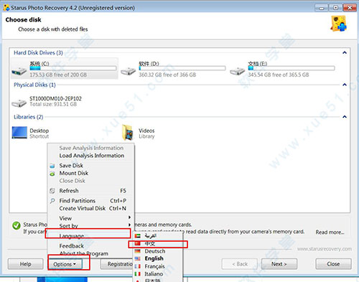Click the Back button
Screen dimensions: 359x282
[x=240, y=264]
